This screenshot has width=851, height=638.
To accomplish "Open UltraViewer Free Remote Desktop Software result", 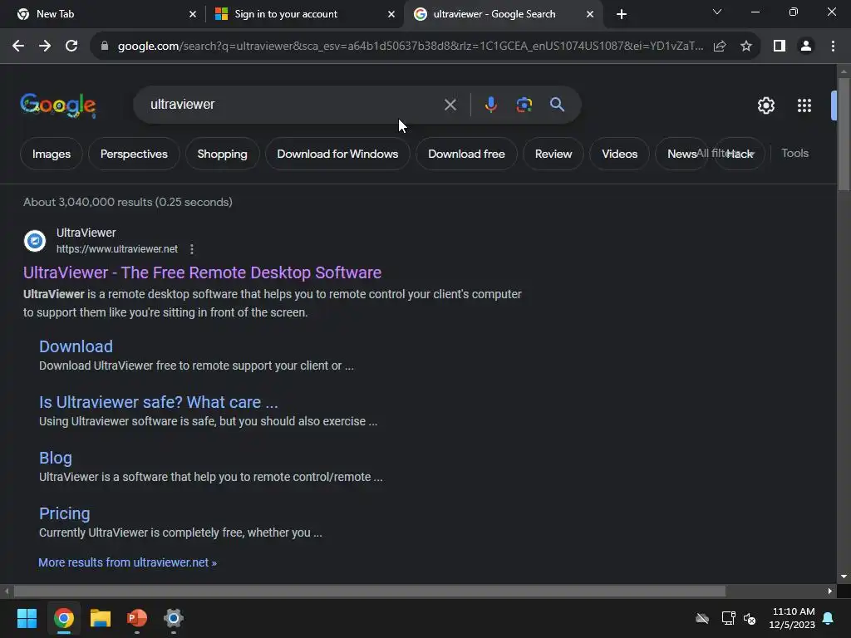I will (203, 272).
